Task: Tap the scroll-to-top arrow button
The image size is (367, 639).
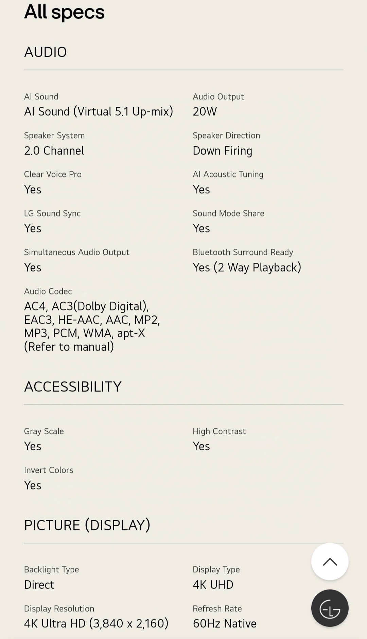Action: (x=330, y=561)
